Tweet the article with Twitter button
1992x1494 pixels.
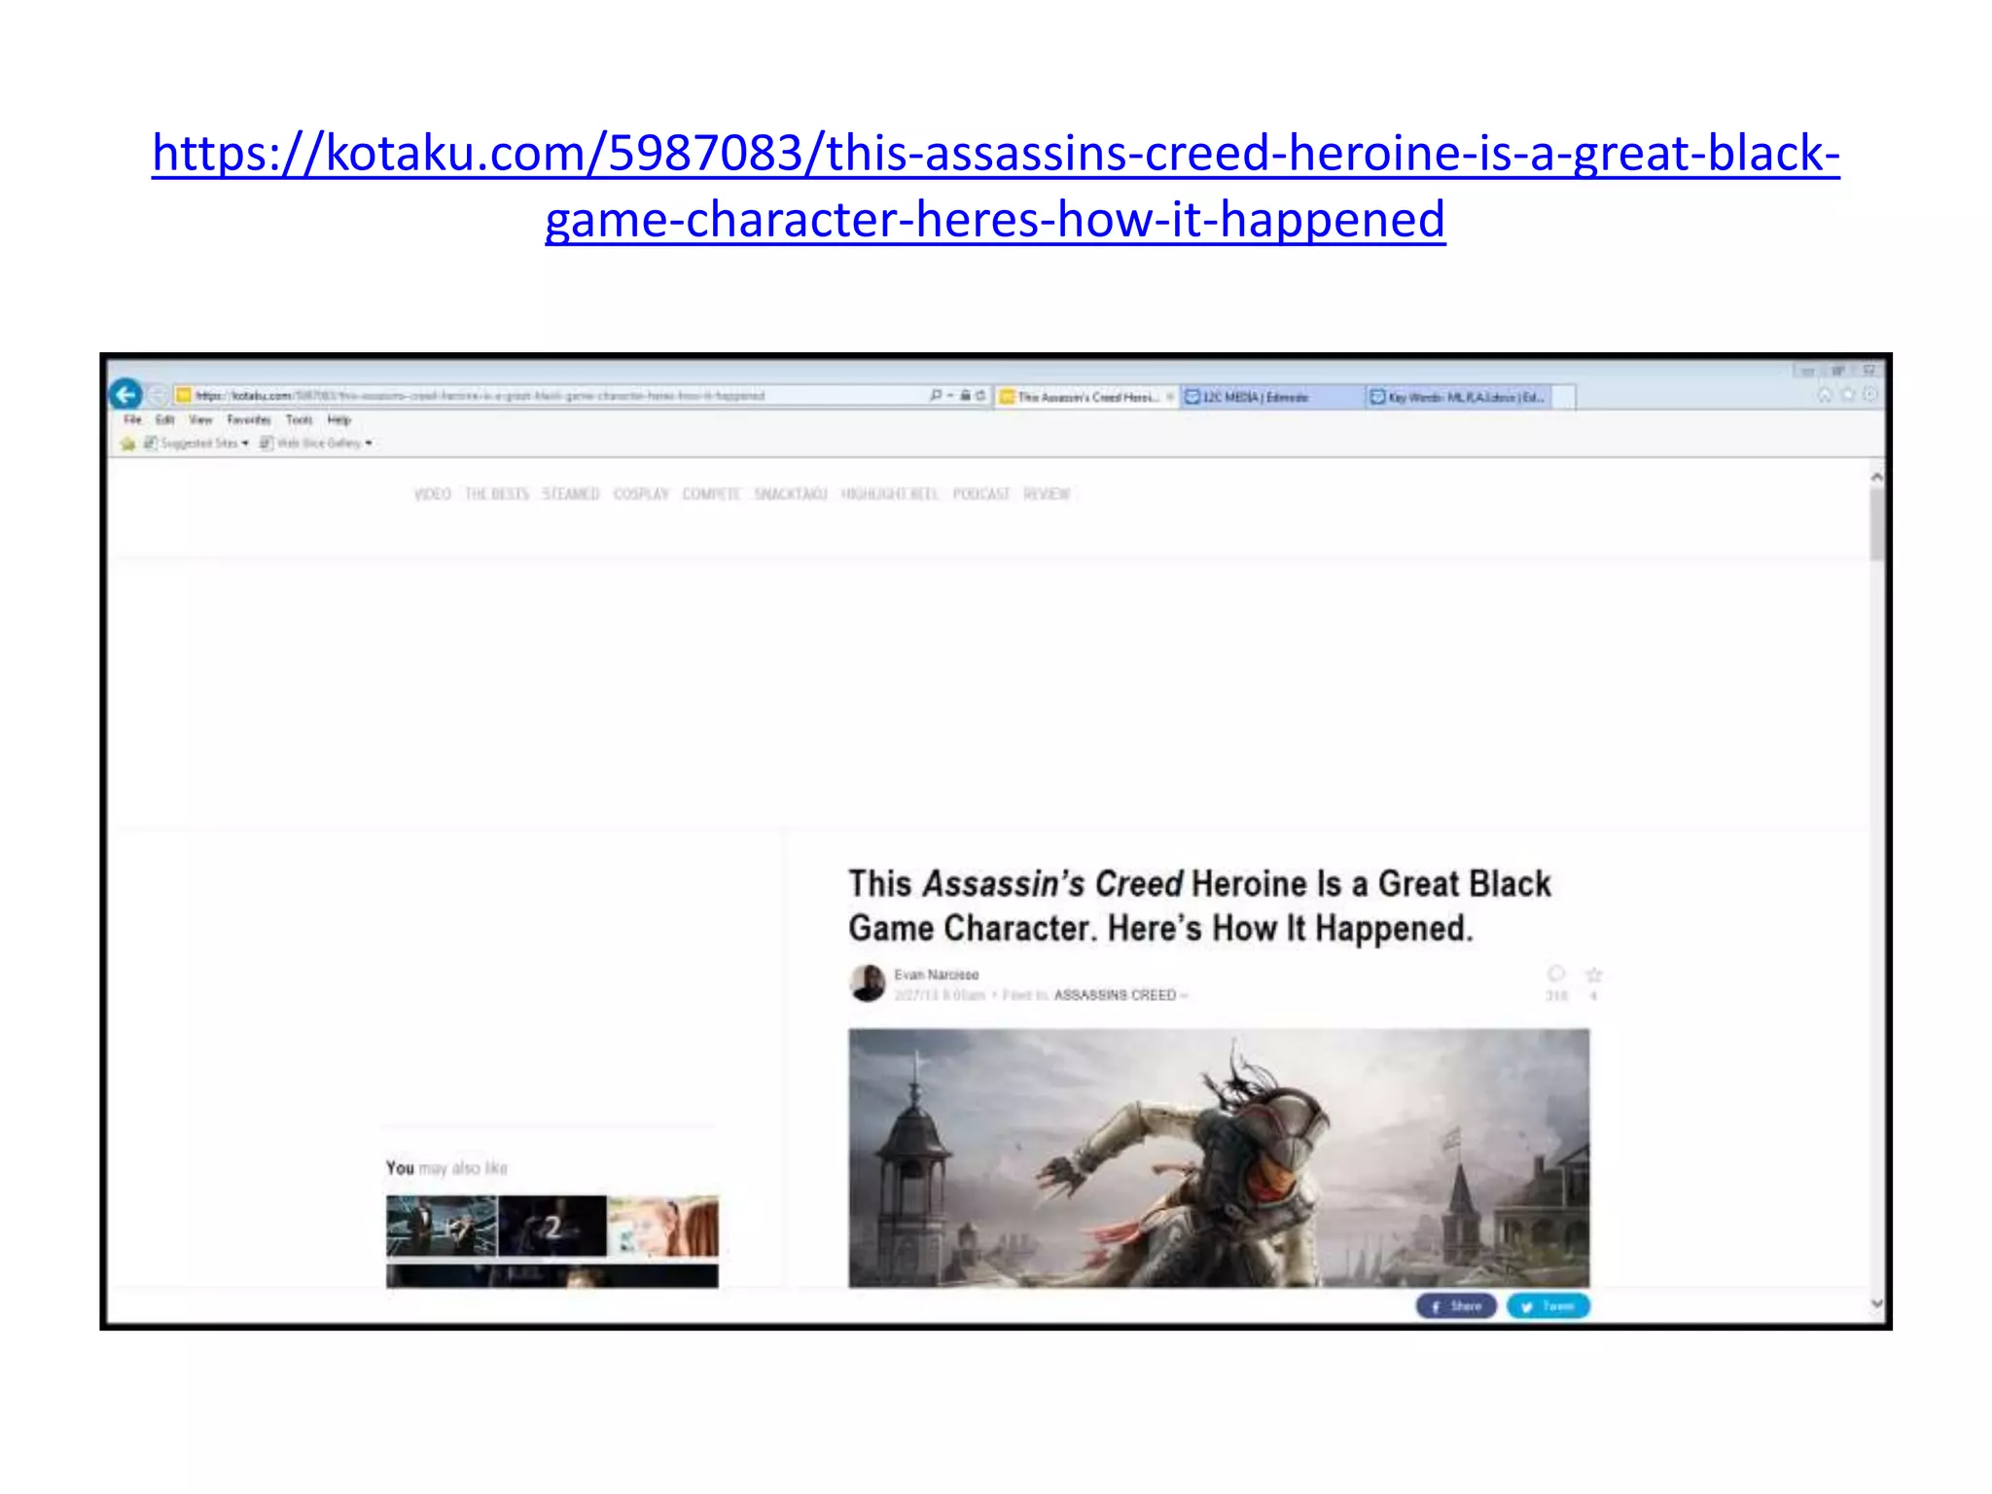[1548, 1305]
